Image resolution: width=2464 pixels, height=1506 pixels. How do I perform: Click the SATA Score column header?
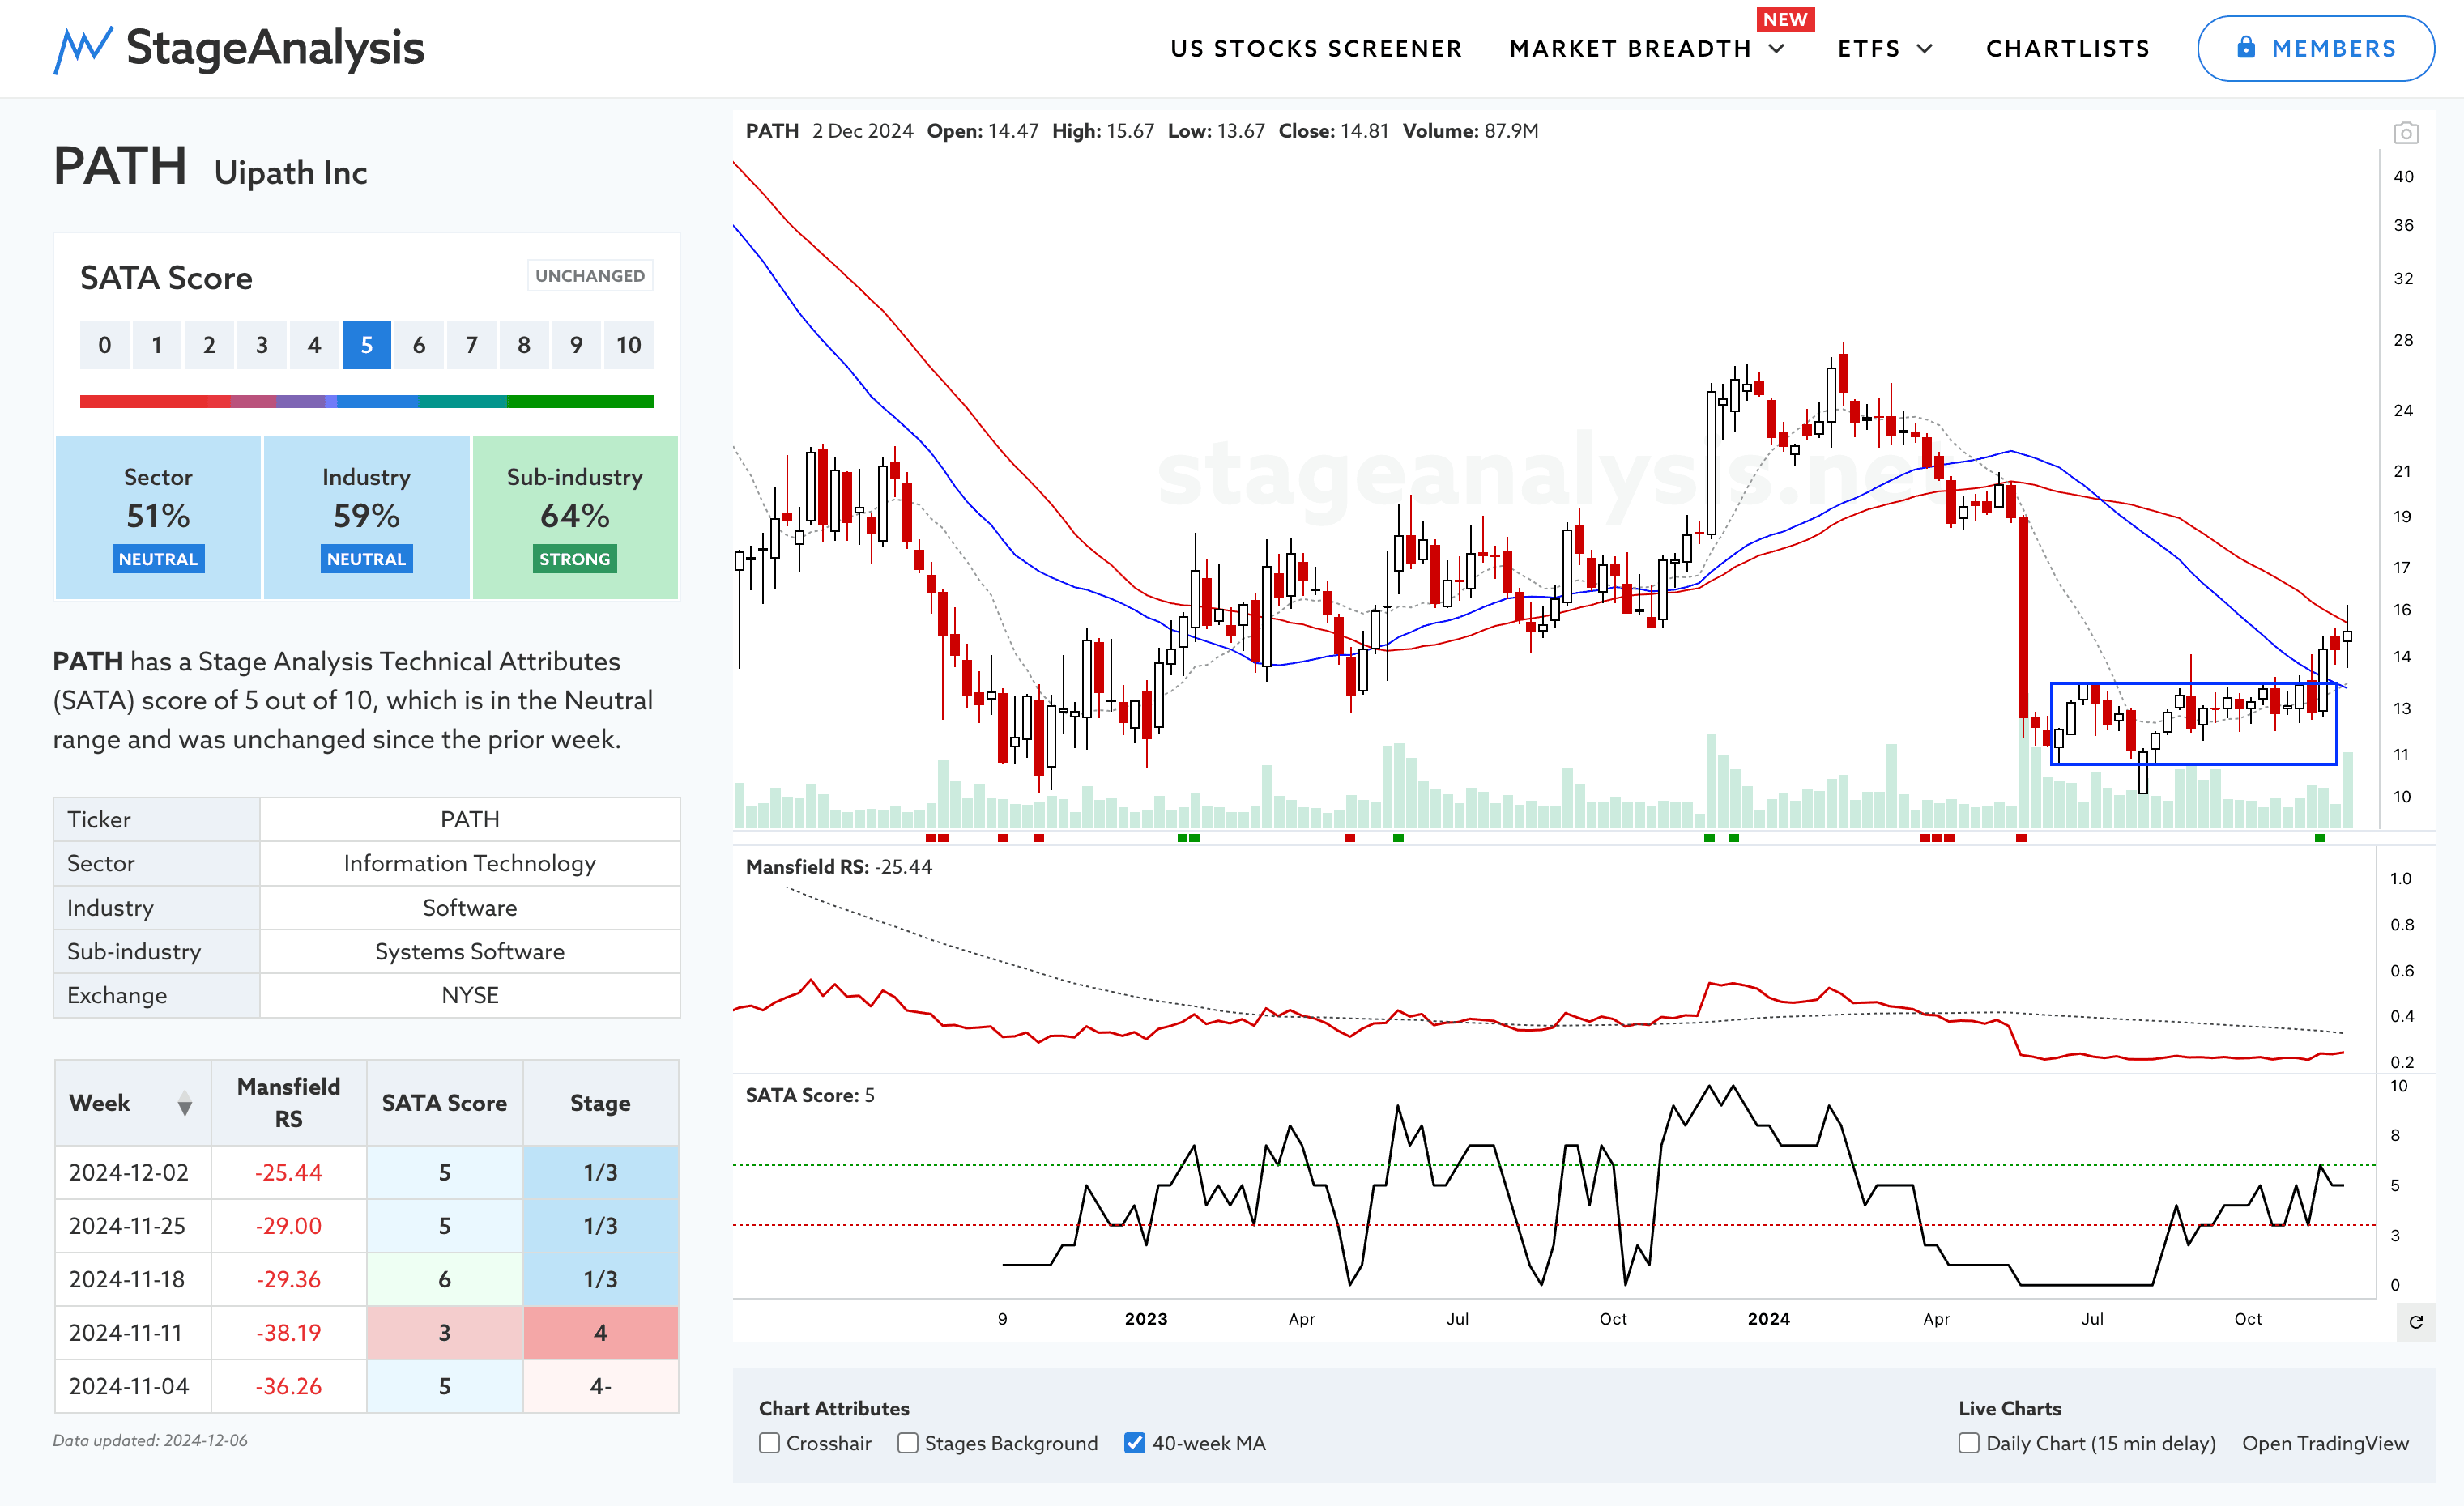click(x=444, y=1104)
